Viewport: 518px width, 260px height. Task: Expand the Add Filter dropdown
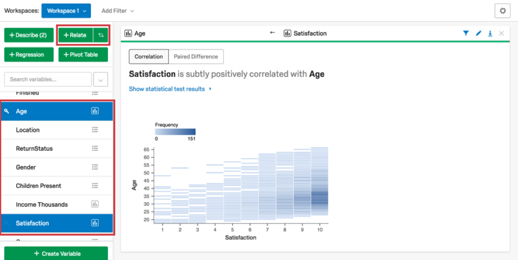pos(117,11)
